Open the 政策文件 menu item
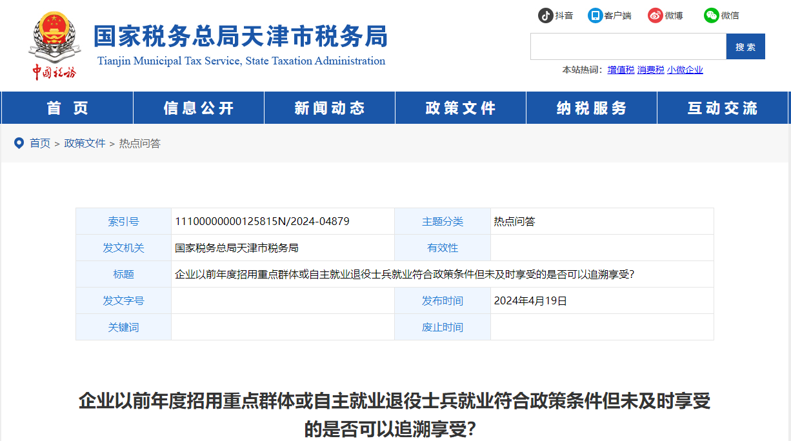This screenshot has height=441, width=791. pyautogui.click(x=460, y=108)
